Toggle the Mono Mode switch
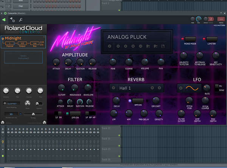 (x=190, y=39)
